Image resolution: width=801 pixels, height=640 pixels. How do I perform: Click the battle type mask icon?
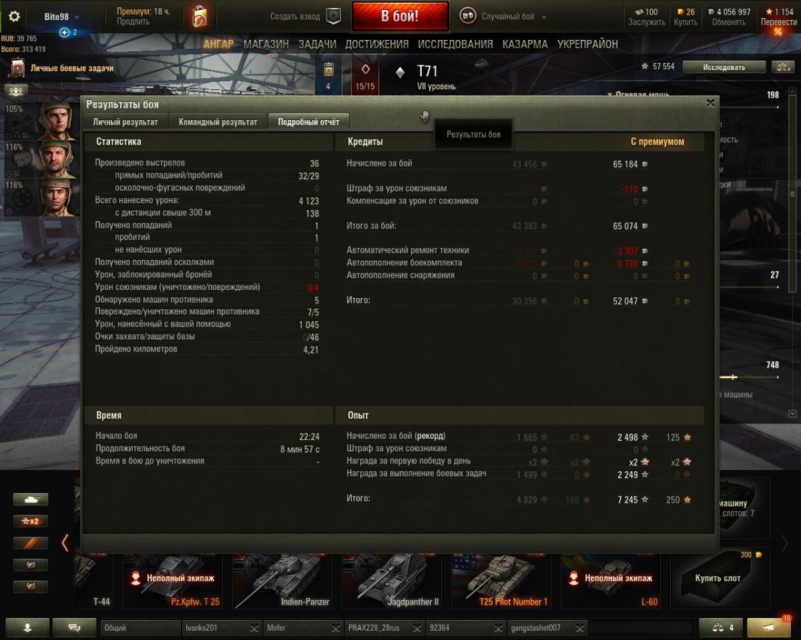(468, 17)
